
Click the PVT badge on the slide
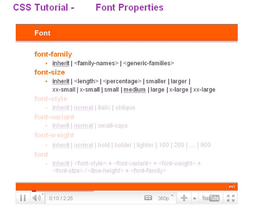pyautogui.click(x=232, y=187)
